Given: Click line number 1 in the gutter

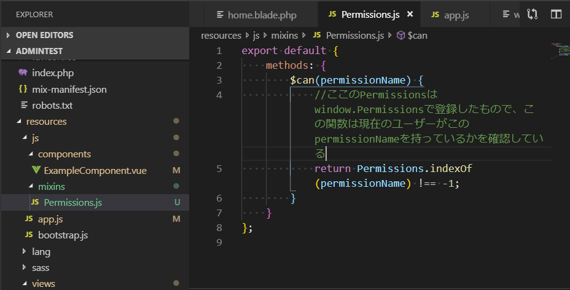Looking at the screenshot, I should (x=219, y=51).
